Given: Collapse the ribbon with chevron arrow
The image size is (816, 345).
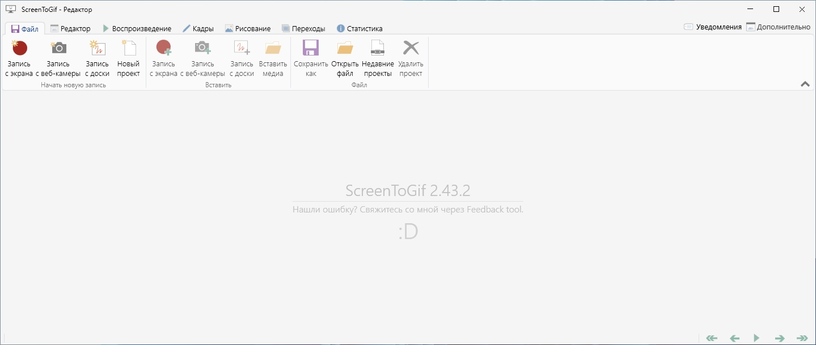Looking at the screenshot, I should tap(805, 84).
